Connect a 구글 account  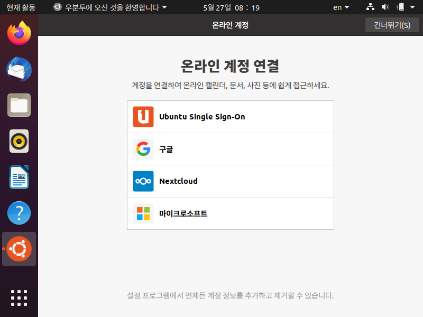(x=231, y=149)
